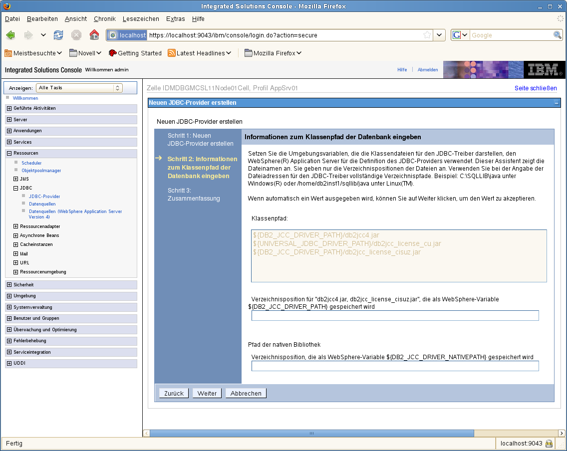
Task: Open Datenquellen (WebSphere Application Server Version 4) link
Action: click(x=75, y=215)
